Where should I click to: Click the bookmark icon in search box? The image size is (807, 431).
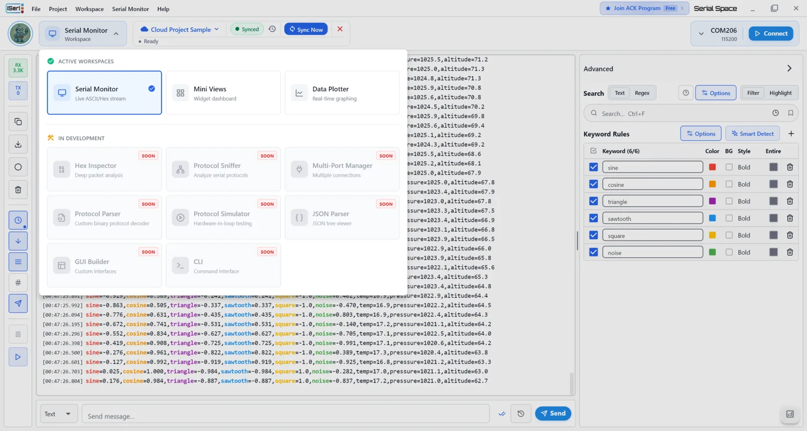point(791,113)
